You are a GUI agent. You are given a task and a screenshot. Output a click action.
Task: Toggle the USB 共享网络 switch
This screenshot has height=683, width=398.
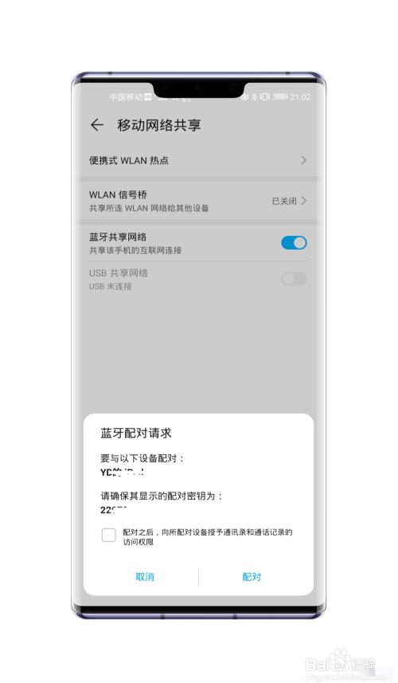[x=294, y=279]
